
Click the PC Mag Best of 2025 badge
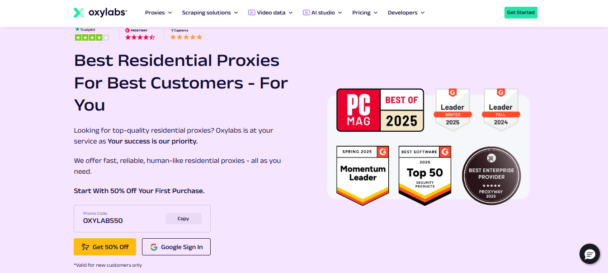[380, 110]
